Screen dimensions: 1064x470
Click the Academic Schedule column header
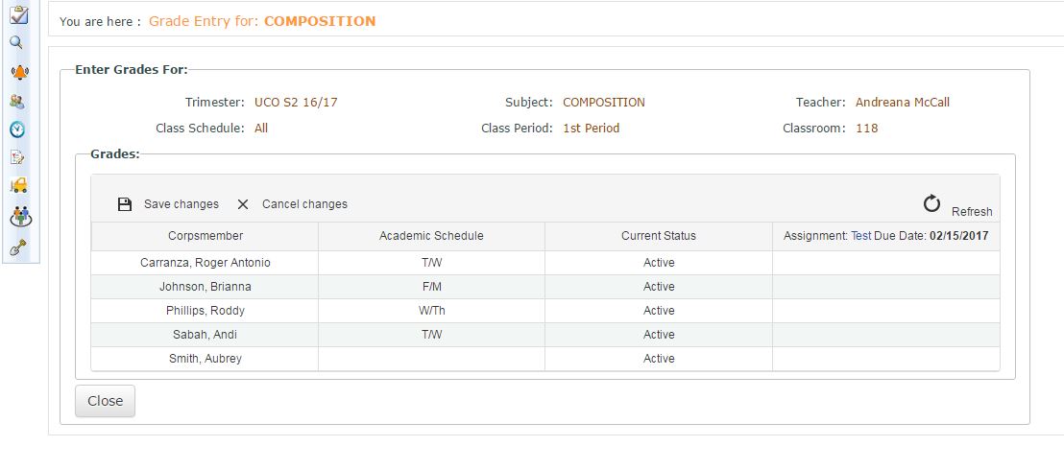(x=431, y=236)
